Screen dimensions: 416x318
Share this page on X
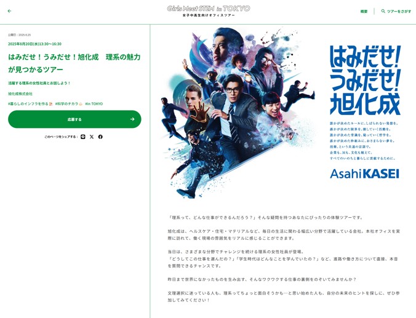[x=92, y=137]
